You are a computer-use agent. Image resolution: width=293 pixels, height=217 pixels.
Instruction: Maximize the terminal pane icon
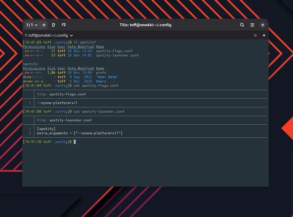255,36
